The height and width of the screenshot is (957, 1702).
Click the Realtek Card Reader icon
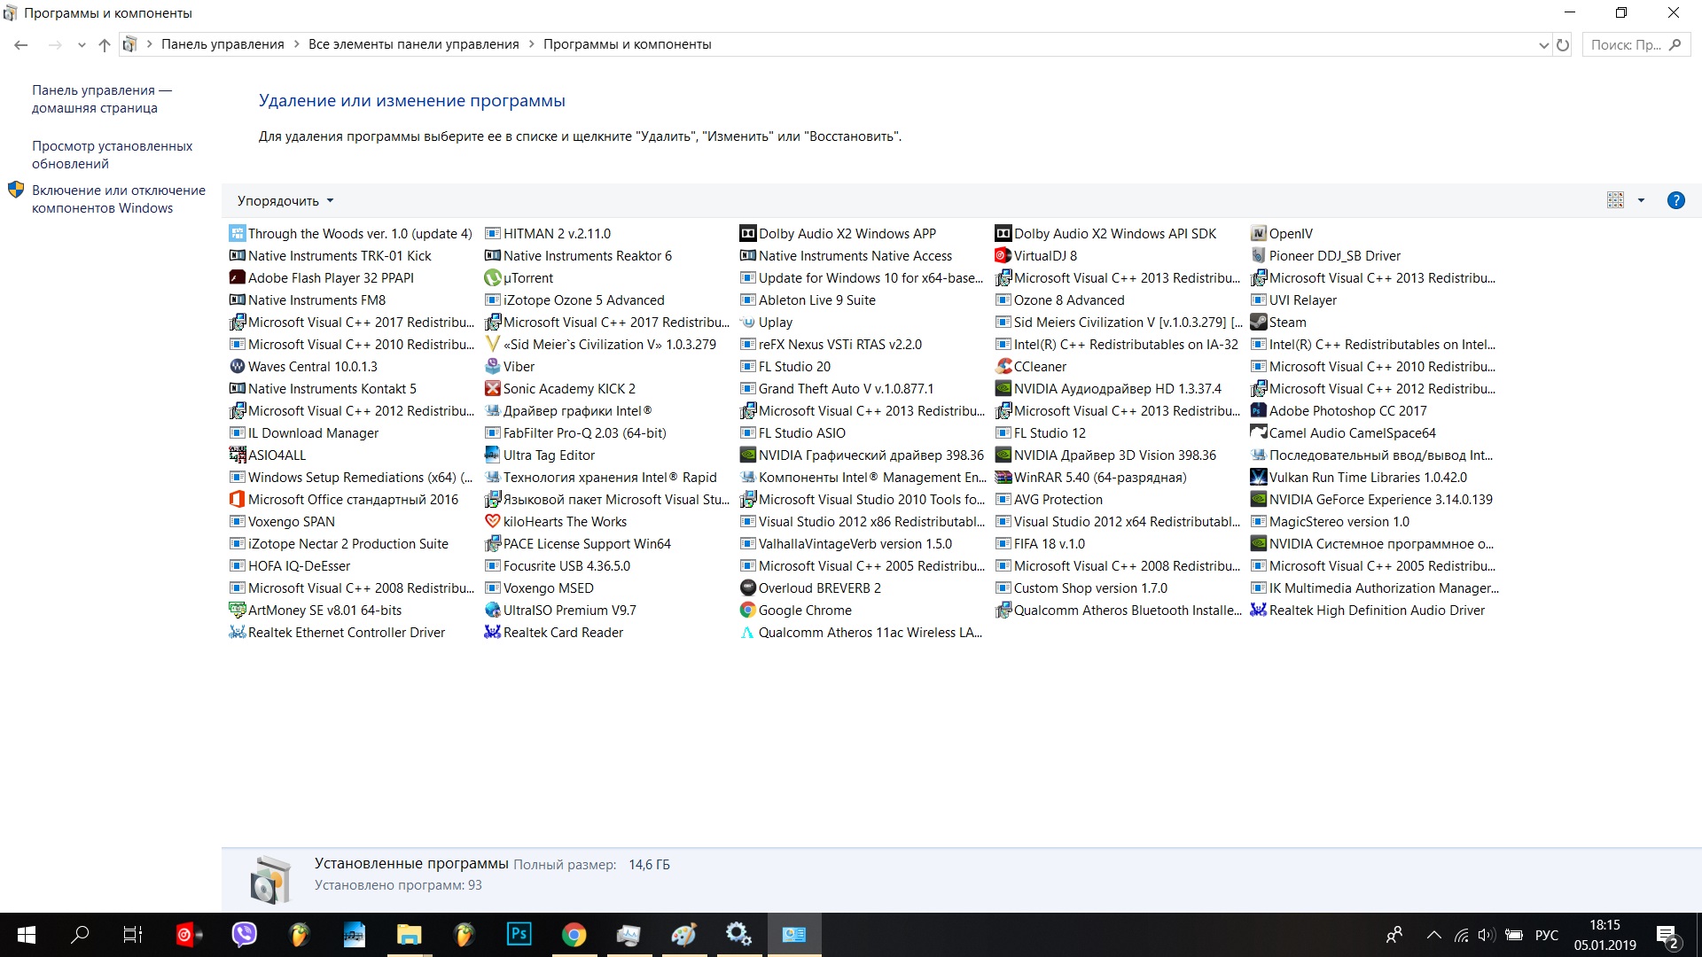point(493,633)
